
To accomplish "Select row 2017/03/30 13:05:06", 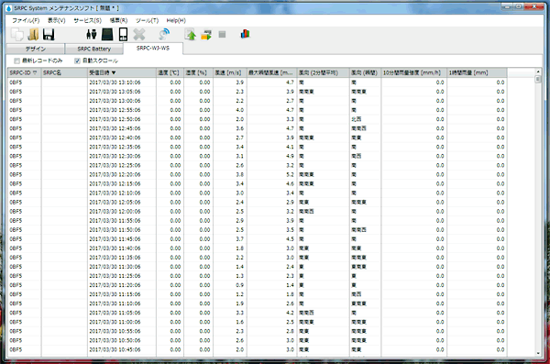I will click(x=257, y=92).
